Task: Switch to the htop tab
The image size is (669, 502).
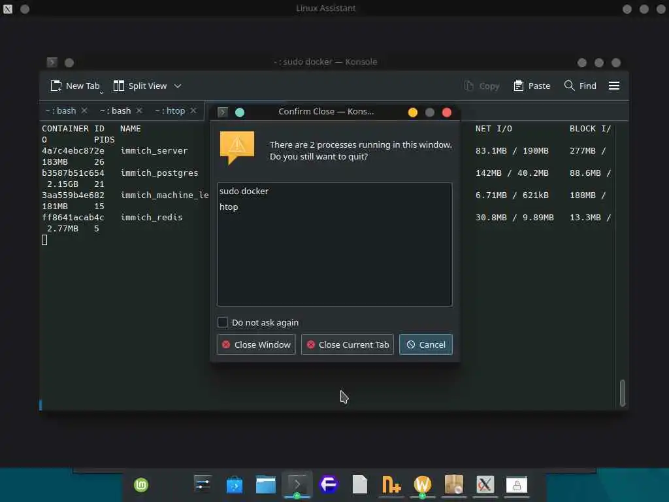Action: pyautogui.click(x=170, y=110)
